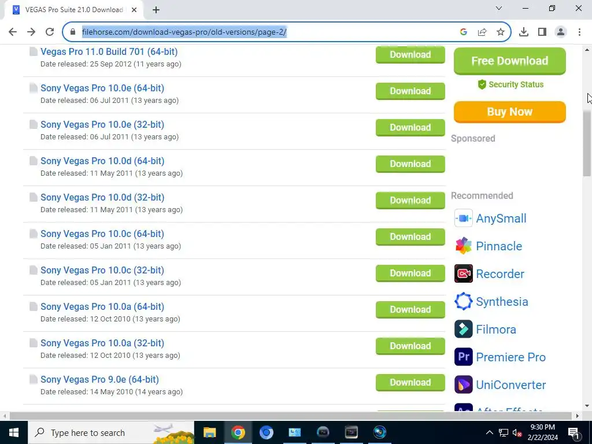Download Vegas Pro 11.0 Build 701 (64-bit)
This screenshot has width=592, height=444.
(x=410, y=55)
